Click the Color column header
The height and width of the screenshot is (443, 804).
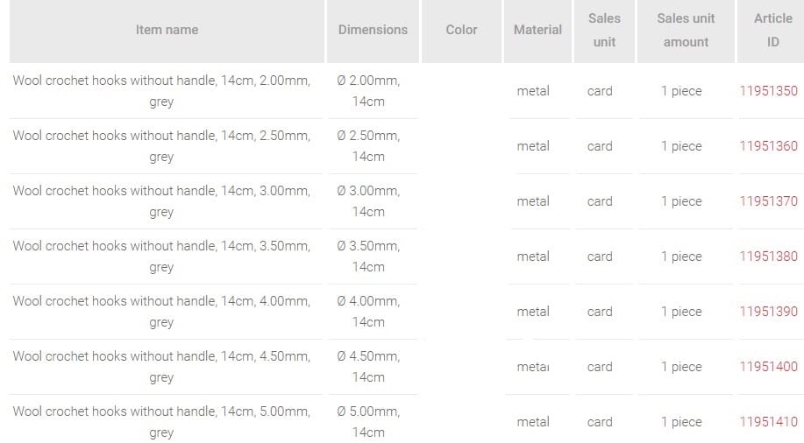(x=461, y=30)
